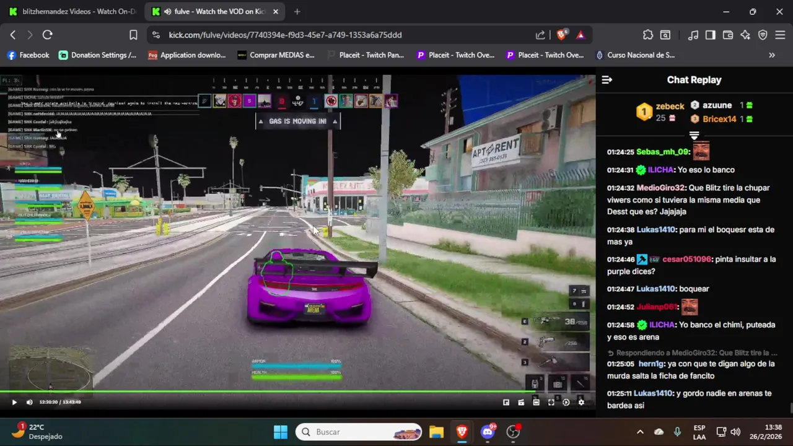Image resolution: width=793 pixels, height=446 pixels.
Task: Toggle the browser sidebar panel
Action: 711,35
